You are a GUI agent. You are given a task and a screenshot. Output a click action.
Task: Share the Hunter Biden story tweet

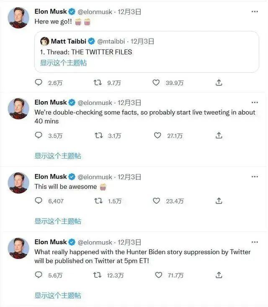coord(219,275)
